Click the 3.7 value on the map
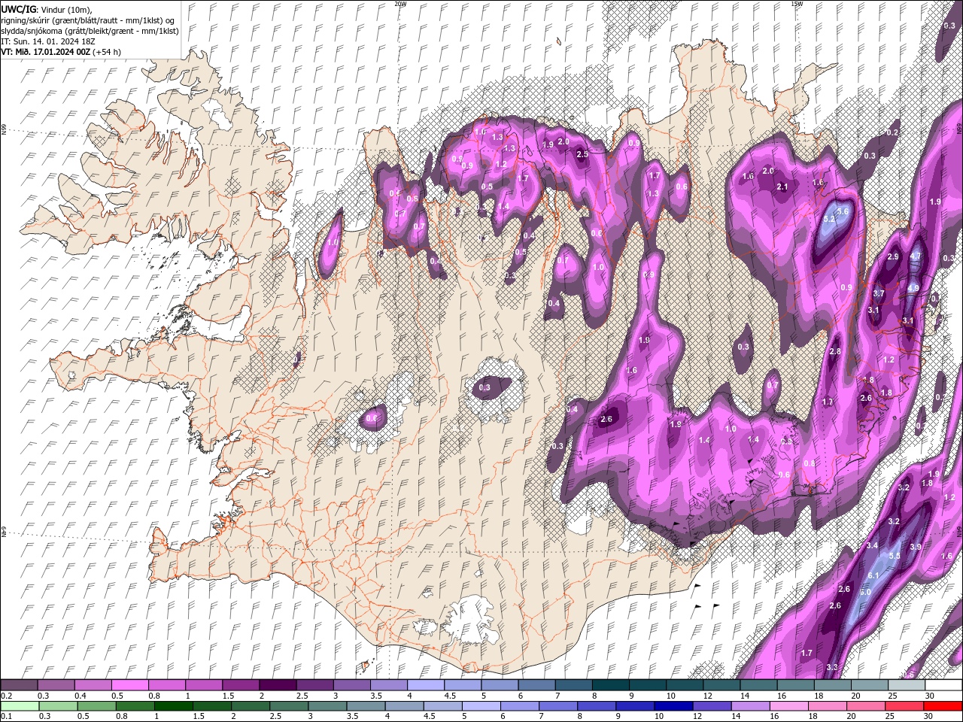963x722 pixels. pos(879,294)
